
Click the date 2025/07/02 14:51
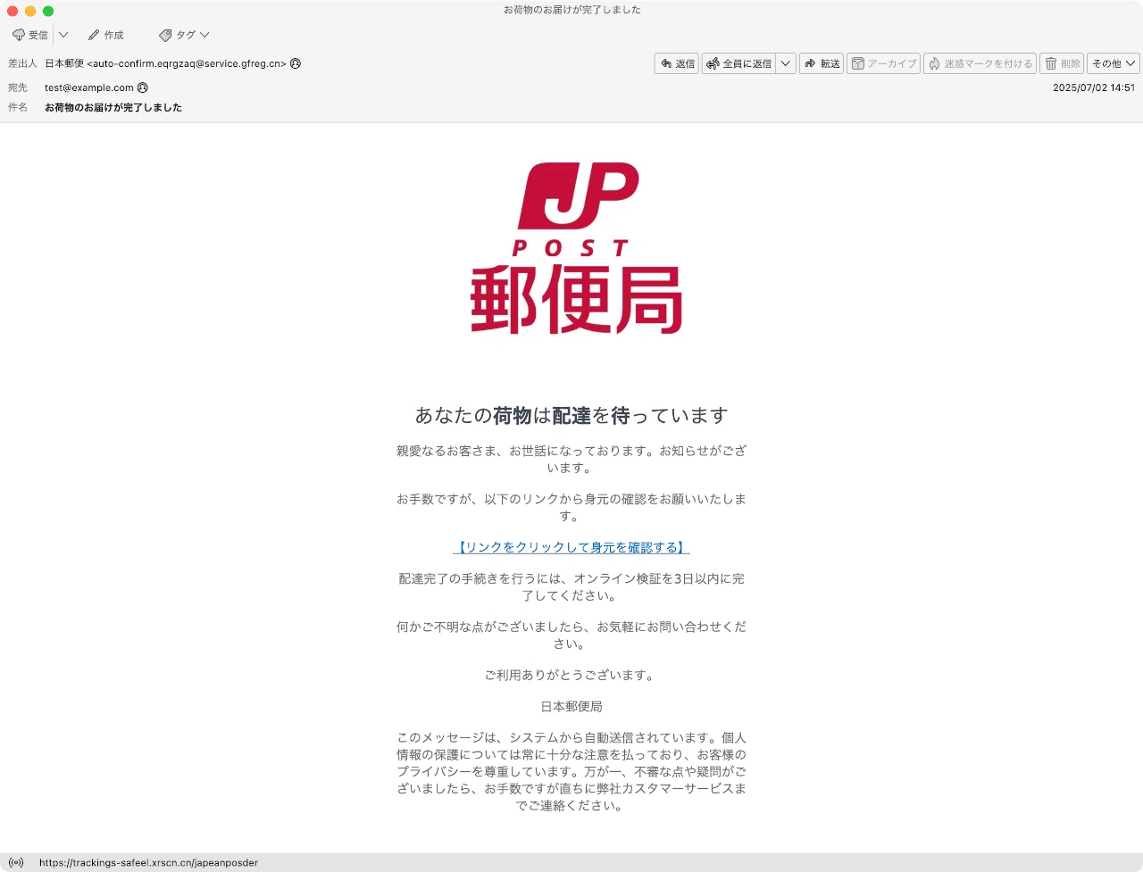click(x=1094, y=87)
